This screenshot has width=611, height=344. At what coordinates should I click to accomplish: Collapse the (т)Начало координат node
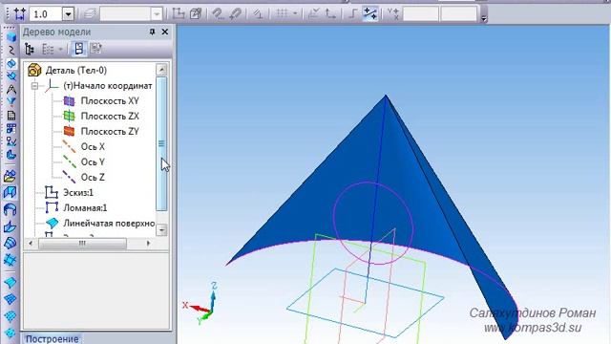[34, 85]
